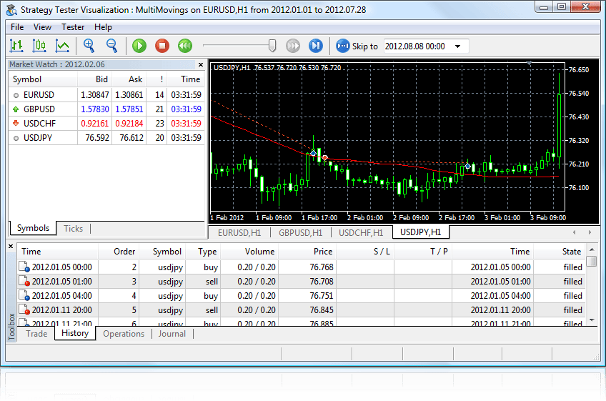Switch to bar chart view
This screenshot has width=606, height=401.
point(16,46)
